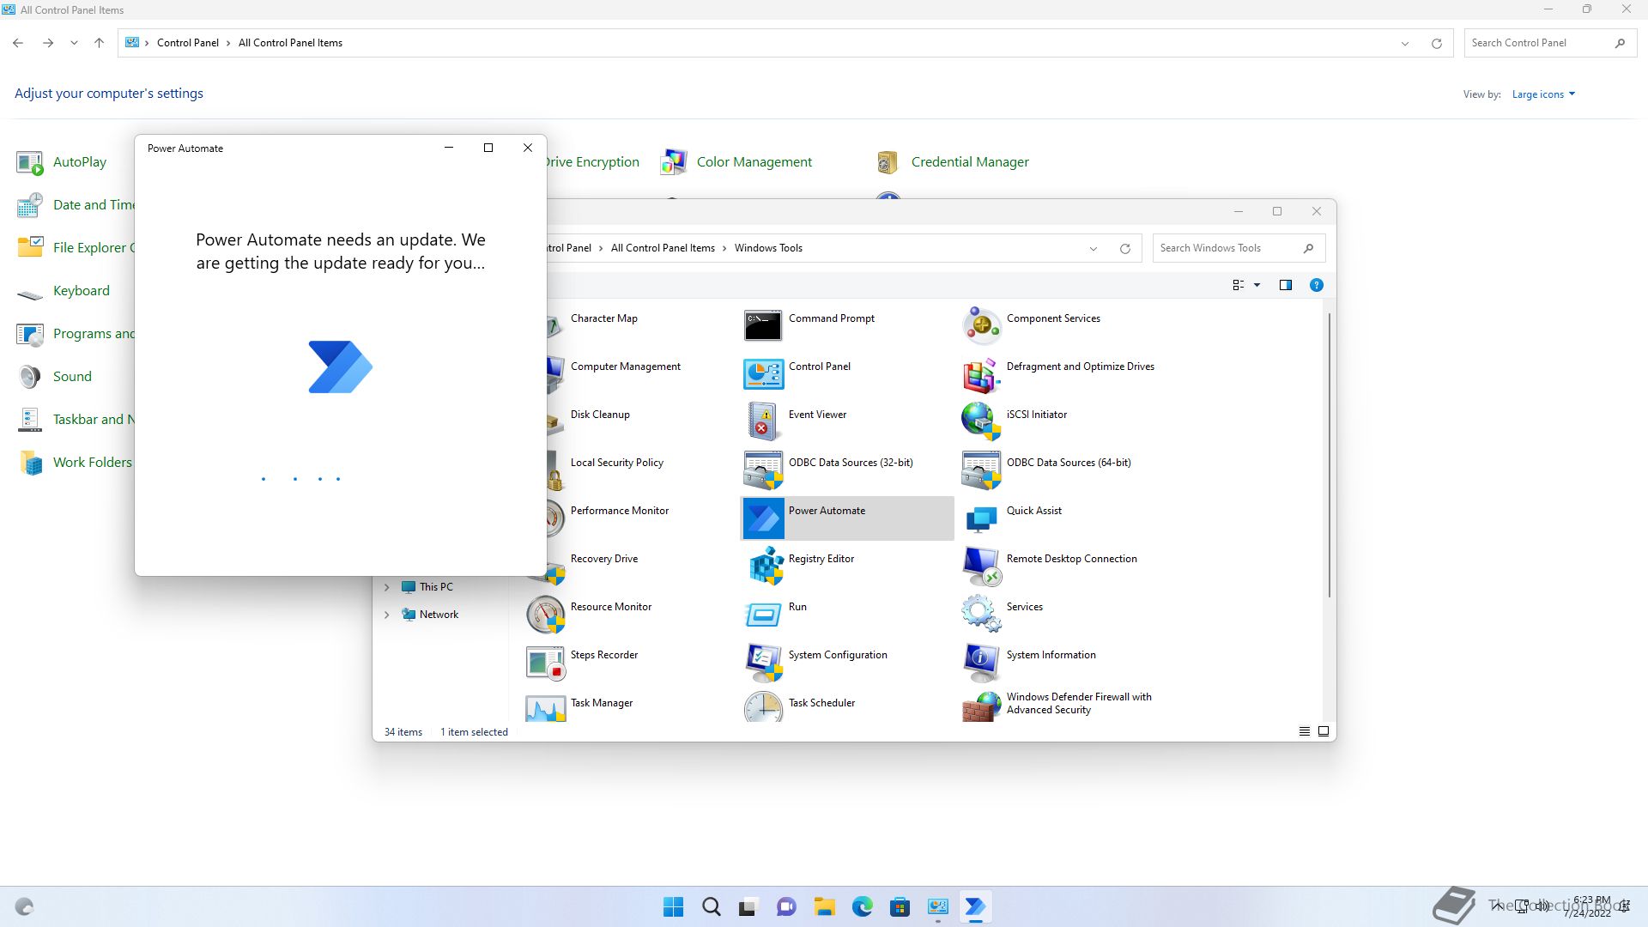Open ODBC Data Sources (32-bit) icon
The height and width of the screenshot is (927, 1648).
click(x=763, y=470)
